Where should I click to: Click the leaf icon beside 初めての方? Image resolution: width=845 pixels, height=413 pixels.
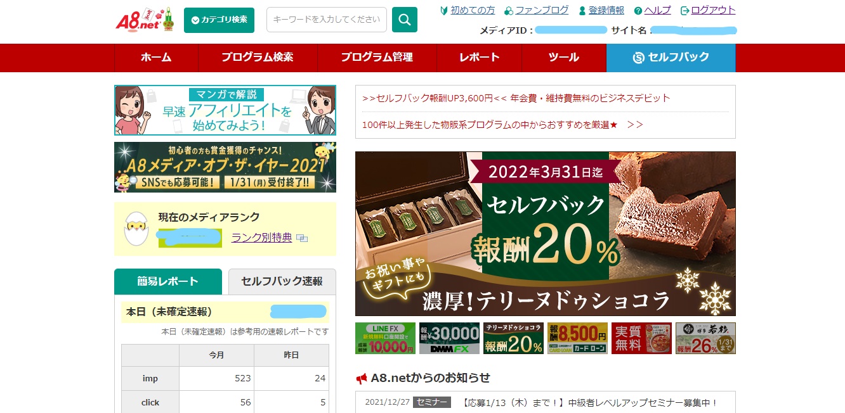point(443,10)
